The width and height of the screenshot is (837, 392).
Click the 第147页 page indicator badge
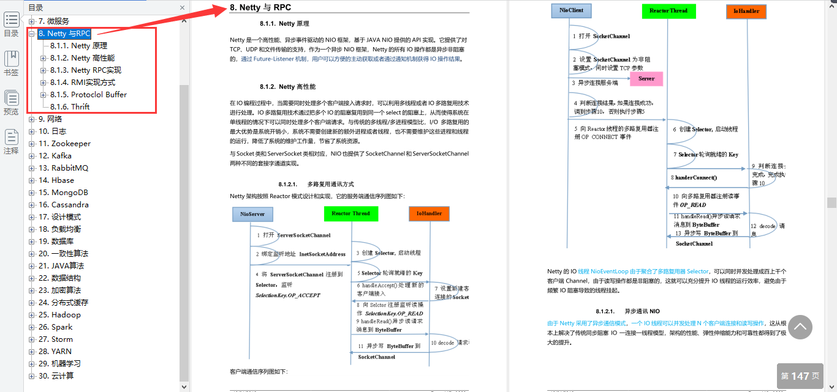point(800,375)
